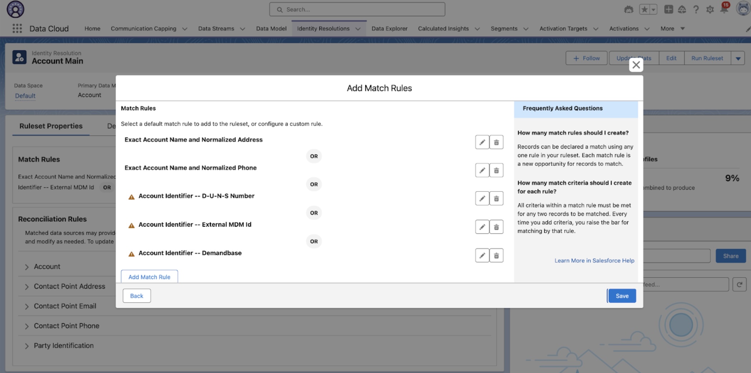Click warning icon beside Demandbase rule
The width and height of the screenshot is (751, 373).
pos(131,254)
